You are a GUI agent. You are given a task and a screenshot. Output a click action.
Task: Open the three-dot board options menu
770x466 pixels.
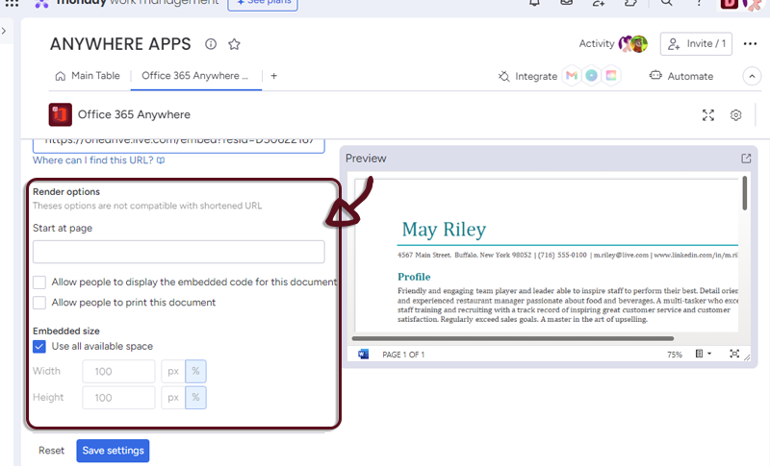[x=751, y=44]
